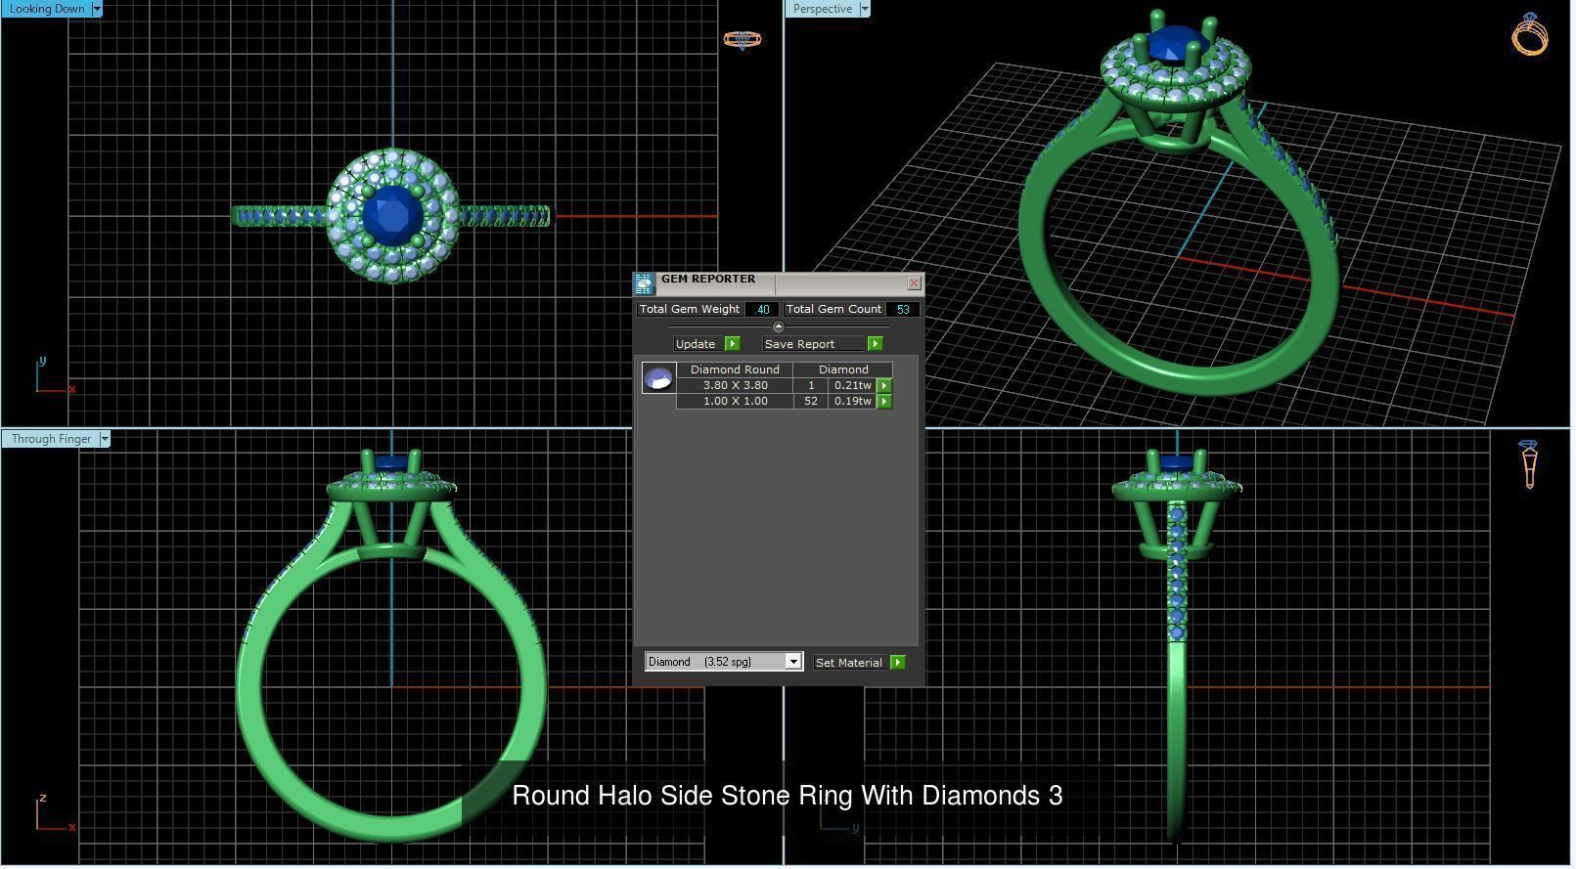Click the Perspective viewport label
The width and height of the screenshot is (1576, 869).
[x=823, y=9]
